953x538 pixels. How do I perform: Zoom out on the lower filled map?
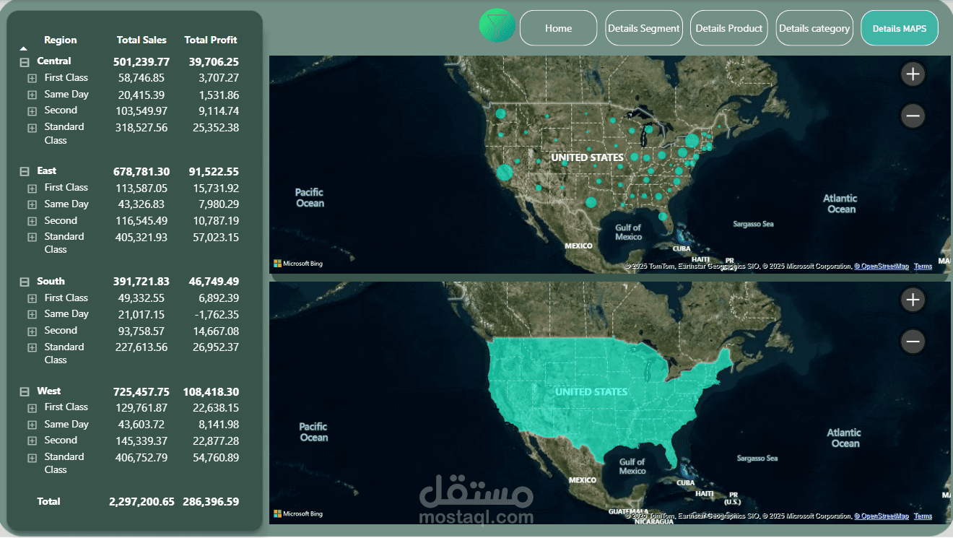coord(913,342)
